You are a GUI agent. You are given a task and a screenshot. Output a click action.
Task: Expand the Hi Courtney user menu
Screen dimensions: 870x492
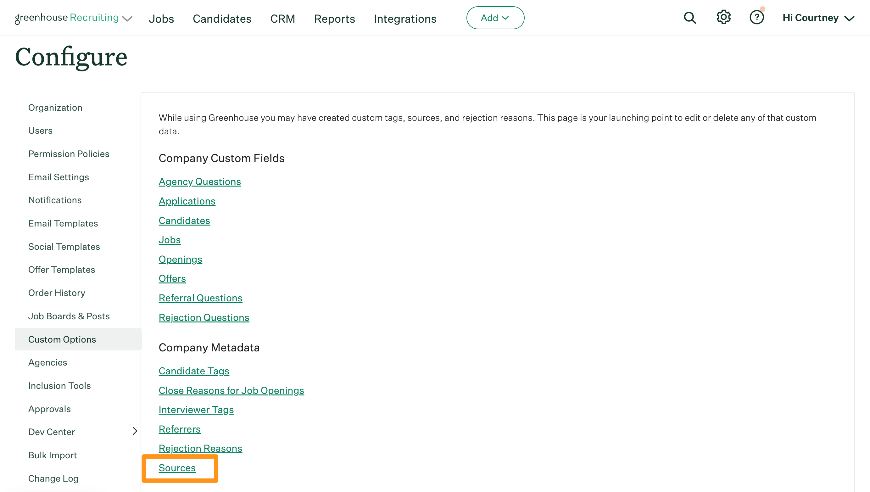(x=818, y=18)
